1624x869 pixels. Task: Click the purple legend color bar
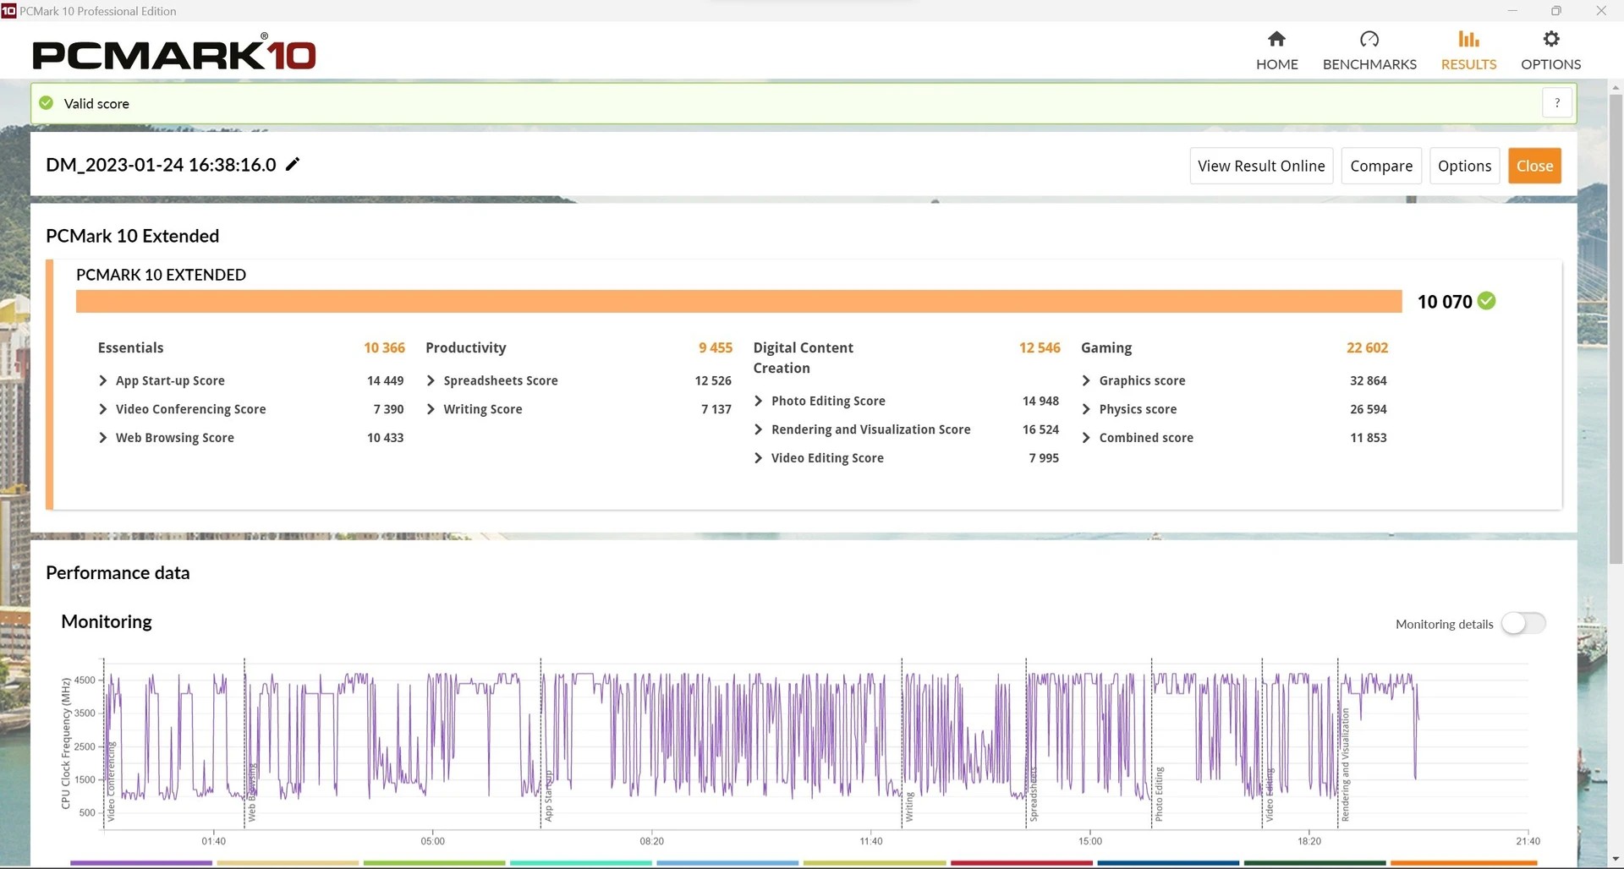click(140, 863)
